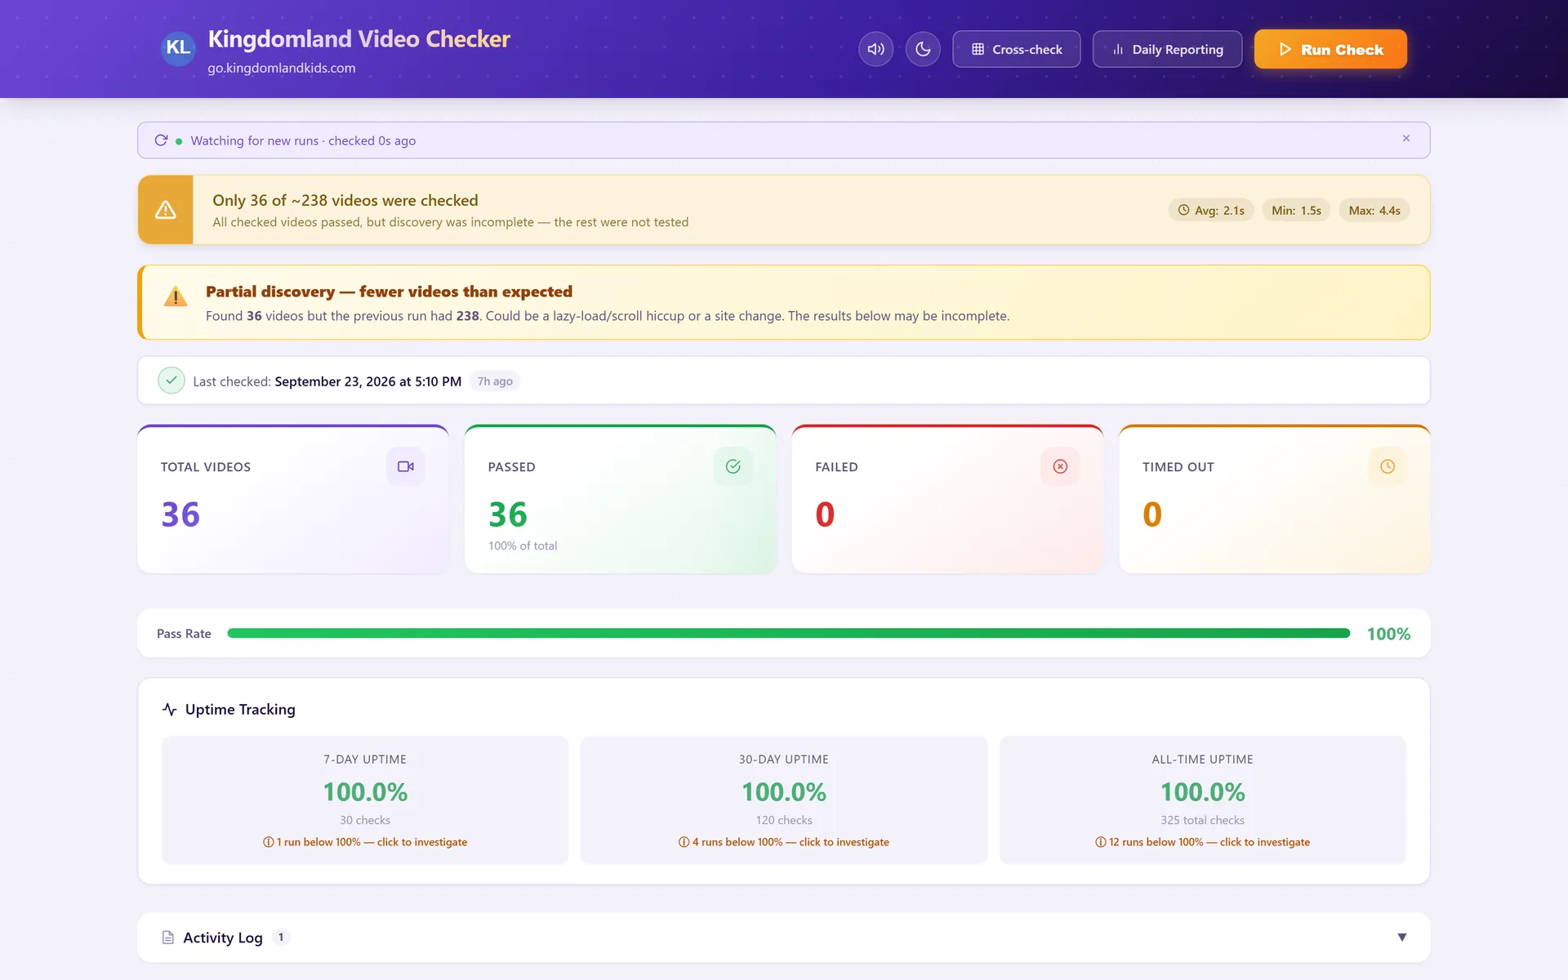
Task: Investigate 12 runs below 100% link
Action: pos(1203,842)
